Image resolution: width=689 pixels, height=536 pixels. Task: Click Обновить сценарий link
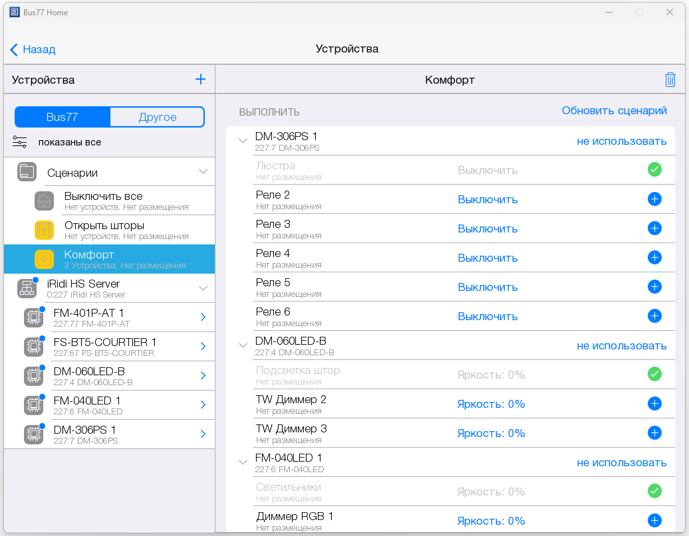coord(614,111)
